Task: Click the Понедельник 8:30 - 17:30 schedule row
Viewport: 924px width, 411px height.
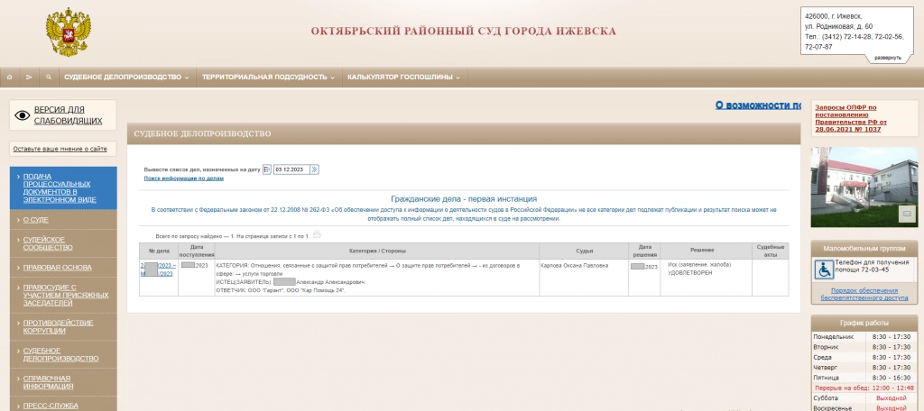Action: pos(864,337)
